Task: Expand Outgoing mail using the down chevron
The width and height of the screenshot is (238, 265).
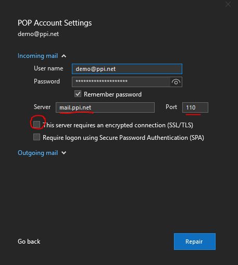Action: coord(64,153)
